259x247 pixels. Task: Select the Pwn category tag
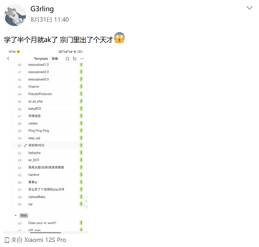(x=24, y=215)
